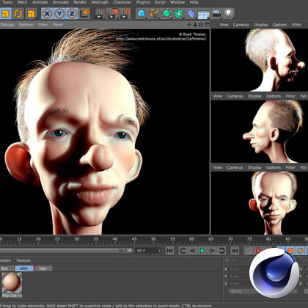Switch to the hair material tab
The image size is (308, 308).
[43, 268]
